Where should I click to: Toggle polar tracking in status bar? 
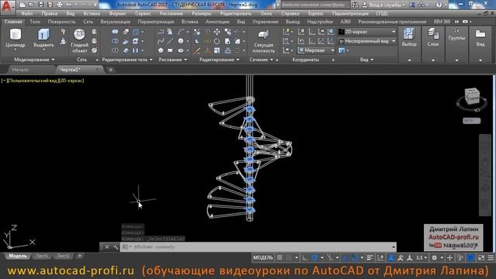pyautogui.click(x=315, y=258)
